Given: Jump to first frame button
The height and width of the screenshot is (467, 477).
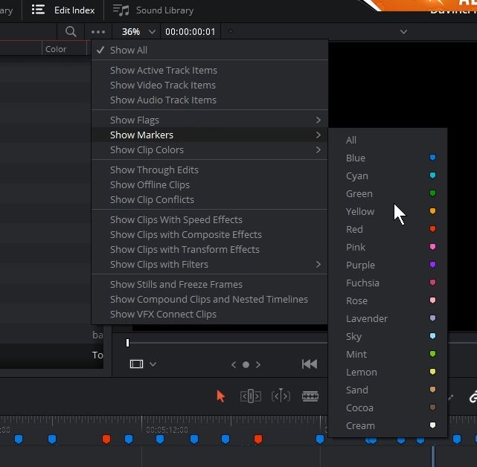Looking at the screenshot, I should click(x=310, y=364).
